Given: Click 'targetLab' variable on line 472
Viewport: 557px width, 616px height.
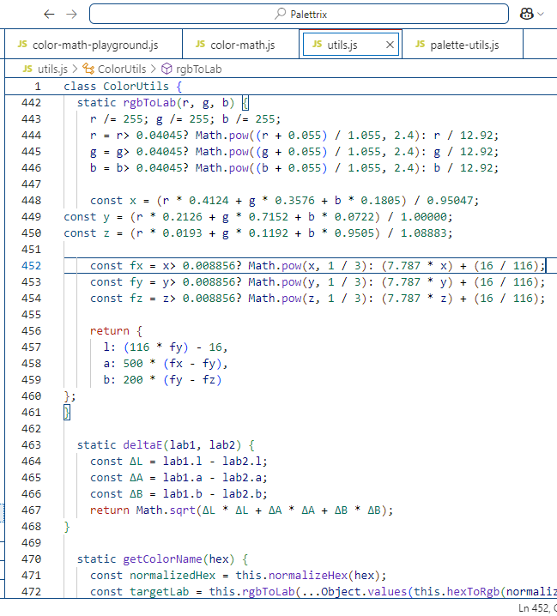Looking at the screenshot, I should pyautogui.click(x=159, y=592).
